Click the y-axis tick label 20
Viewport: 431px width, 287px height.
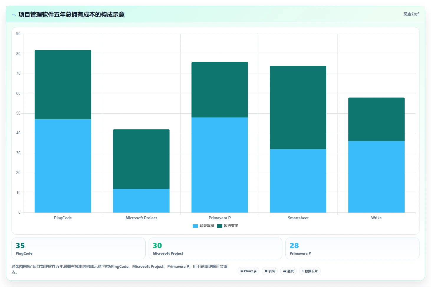tap(18, 173)
